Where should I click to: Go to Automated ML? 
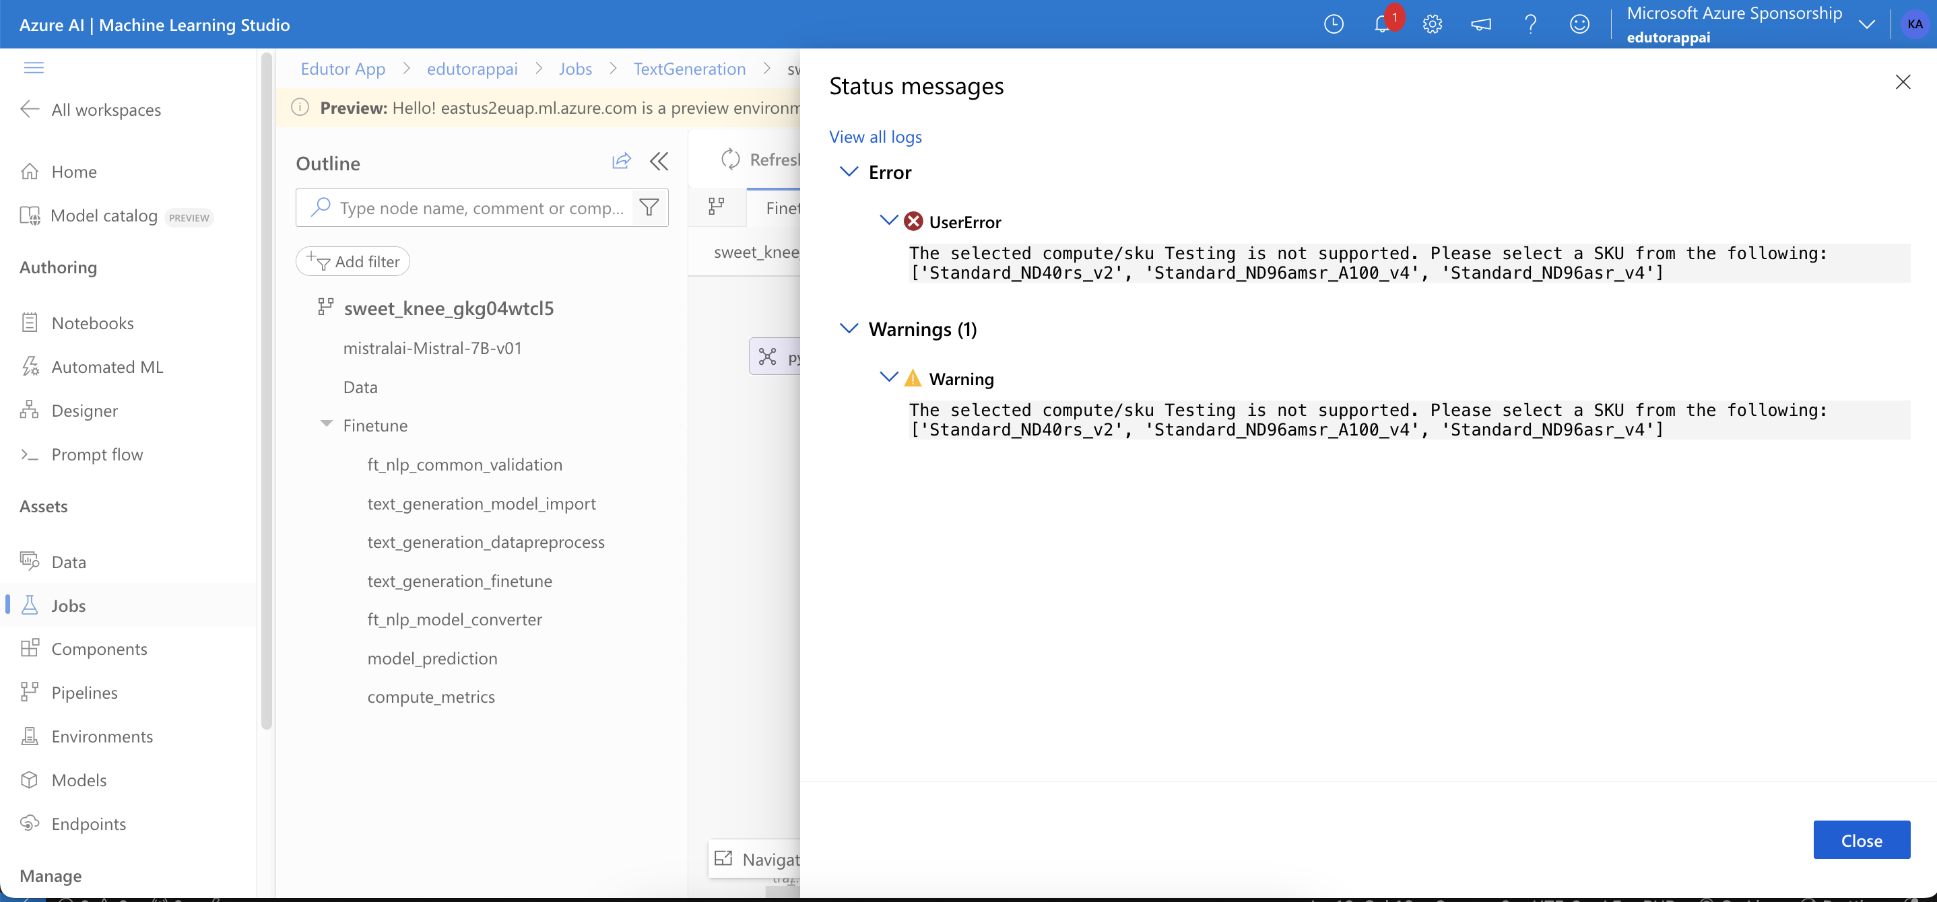[x=107, y=366]
